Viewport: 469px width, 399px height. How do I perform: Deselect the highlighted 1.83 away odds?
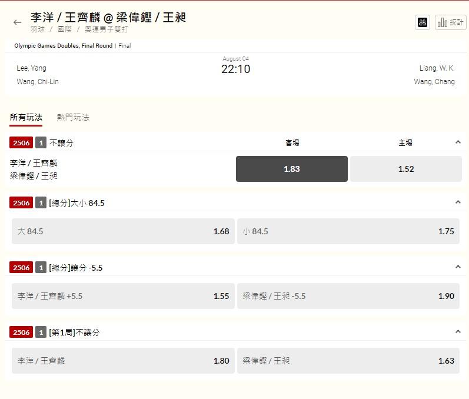292,169
